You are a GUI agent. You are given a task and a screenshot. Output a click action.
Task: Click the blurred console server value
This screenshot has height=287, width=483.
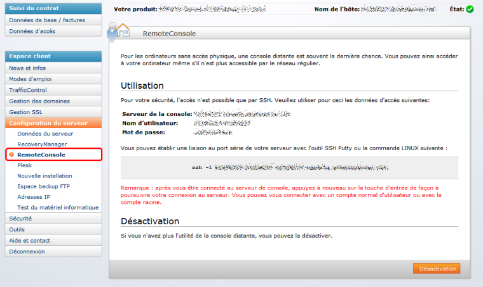pyautogui.click(x=242, y=114)
